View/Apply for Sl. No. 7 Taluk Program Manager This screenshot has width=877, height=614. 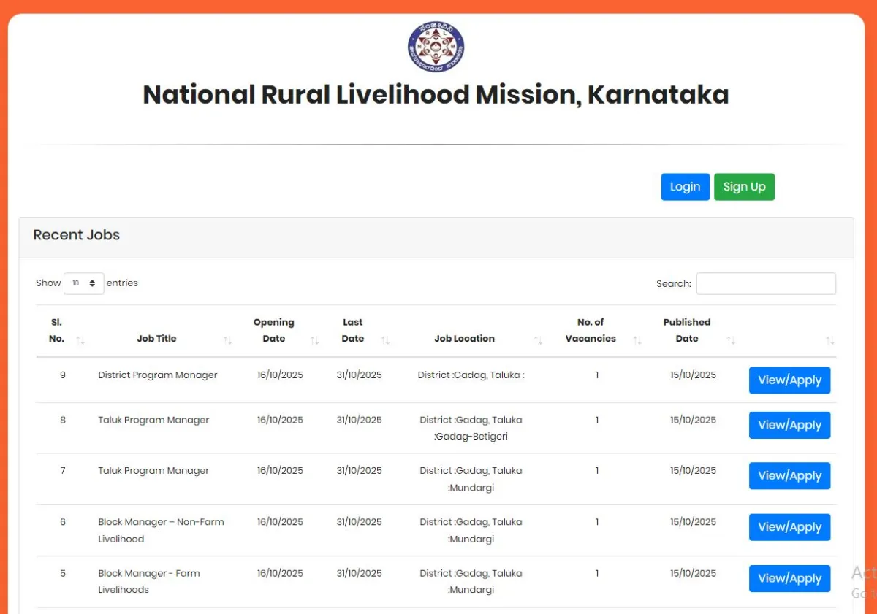click(x=789, y=476)
